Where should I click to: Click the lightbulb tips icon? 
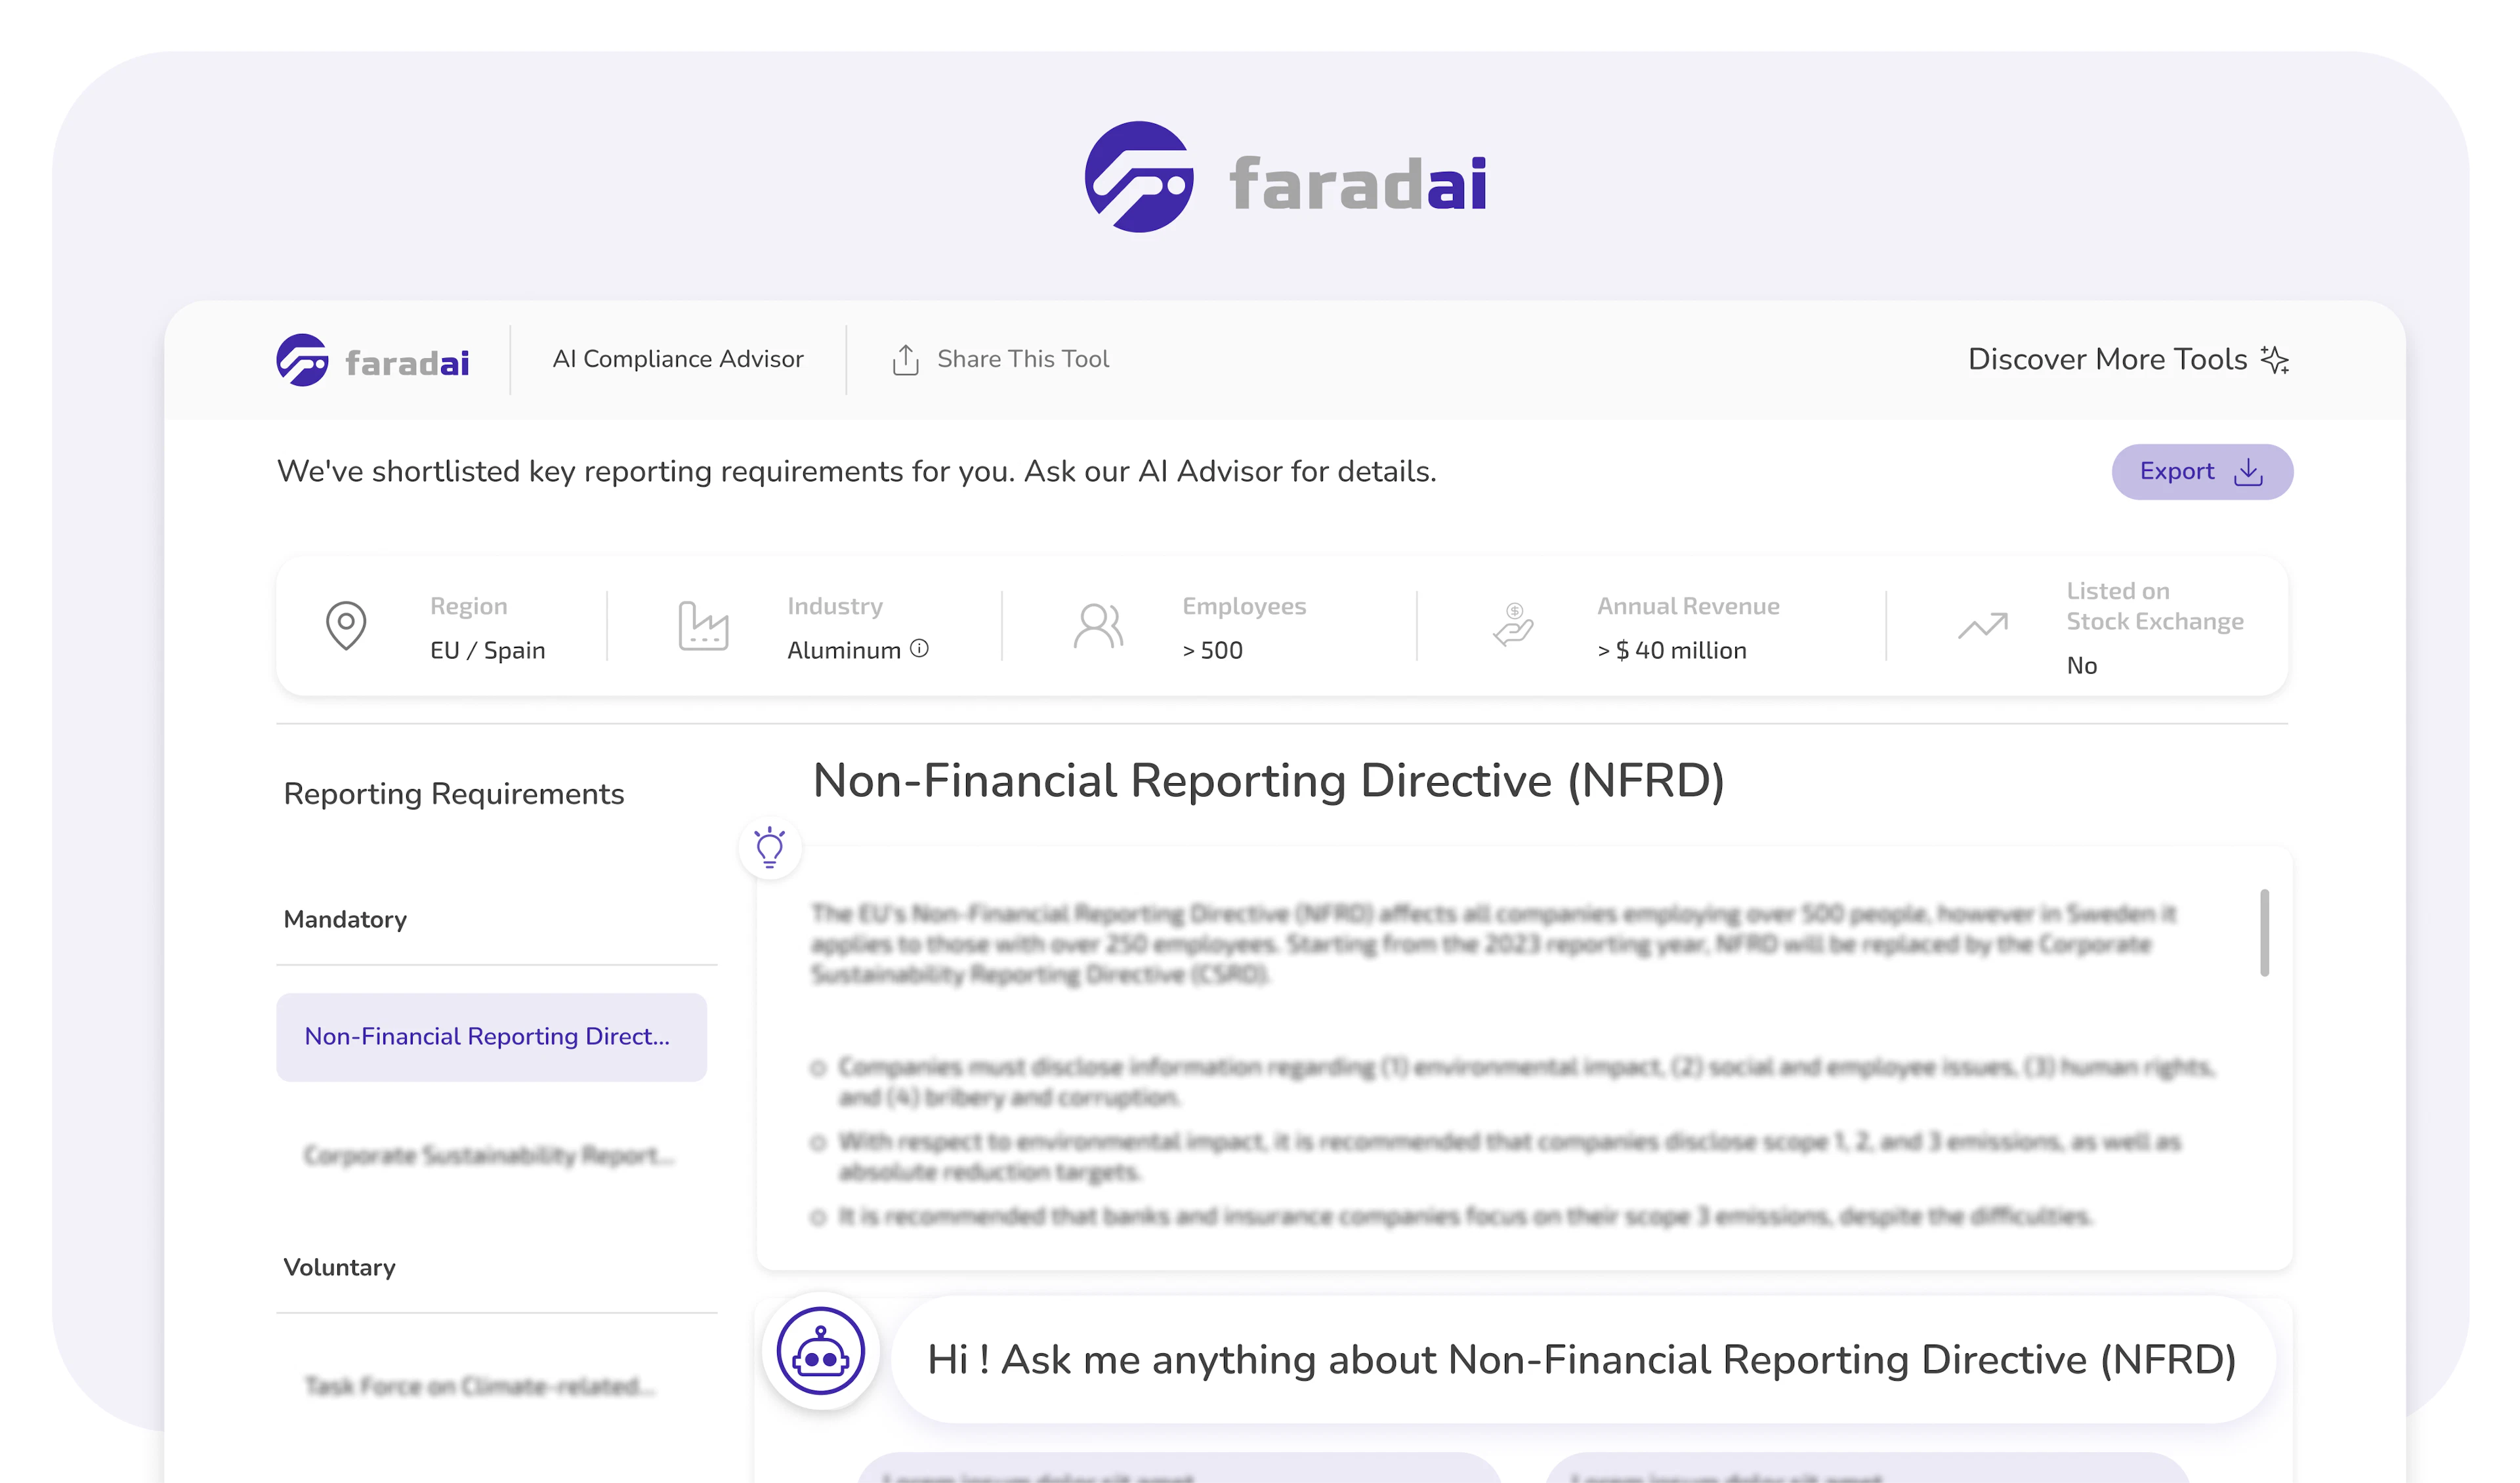point(770,847)
